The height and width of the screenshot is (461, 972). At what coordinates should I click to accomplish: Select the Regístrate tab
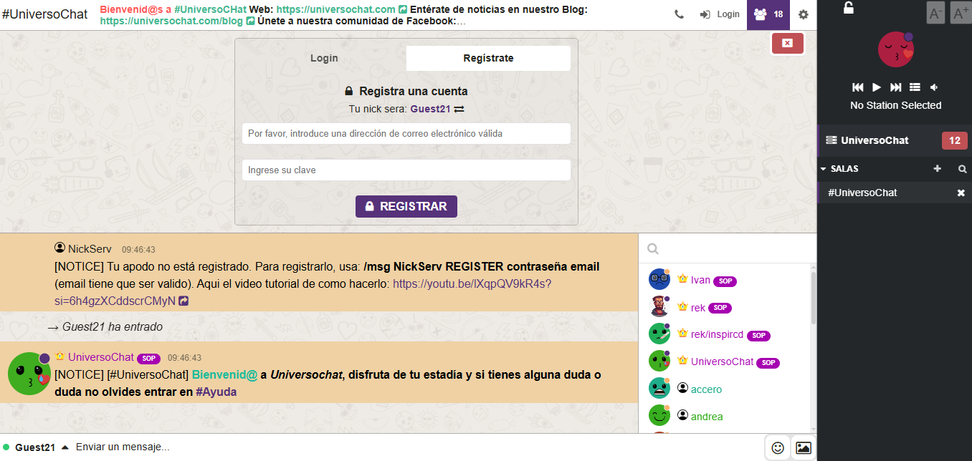(488, 59)
